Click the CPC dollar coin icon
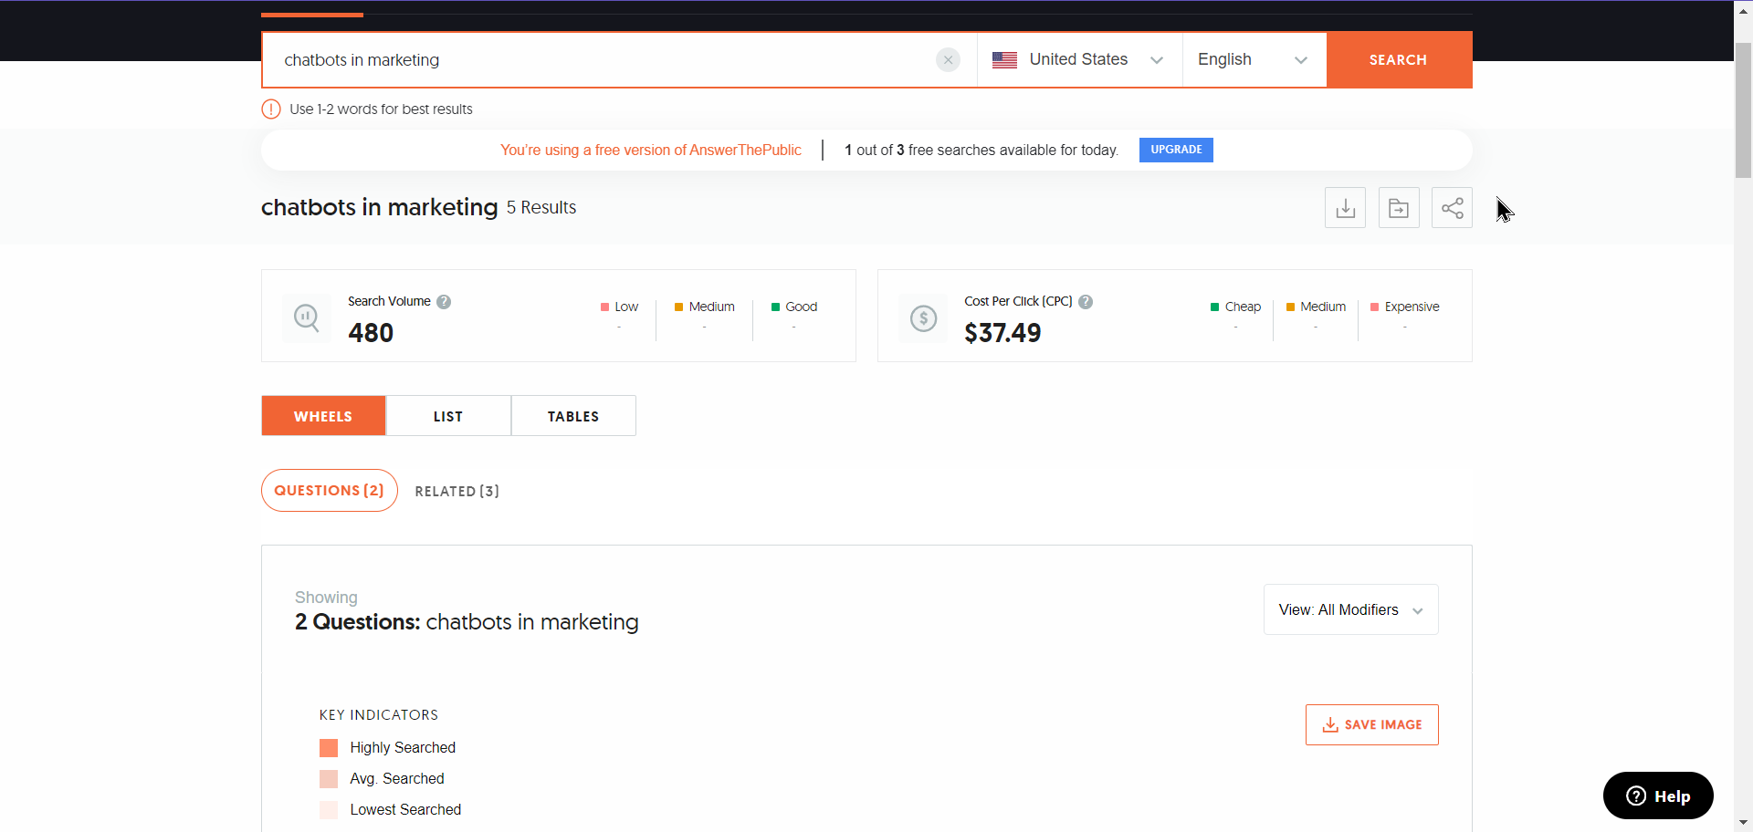Image resolution: width=1753 pixels, height=832 pixels. click(923, 318)
